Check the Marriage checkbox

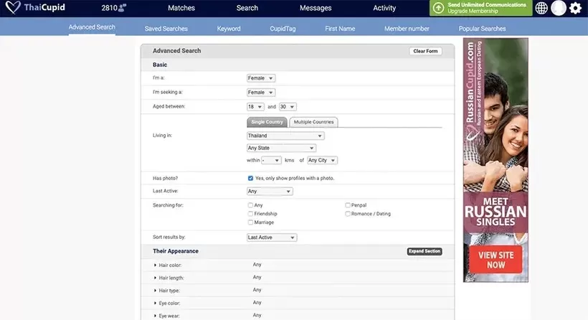pyautogui.click(x=250, y=222)
